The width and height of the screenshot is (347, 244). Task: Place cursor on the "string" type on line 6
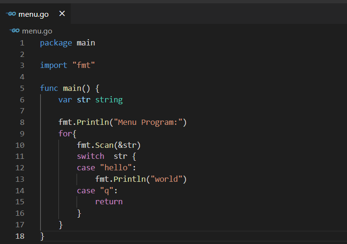tap(109, 100)
